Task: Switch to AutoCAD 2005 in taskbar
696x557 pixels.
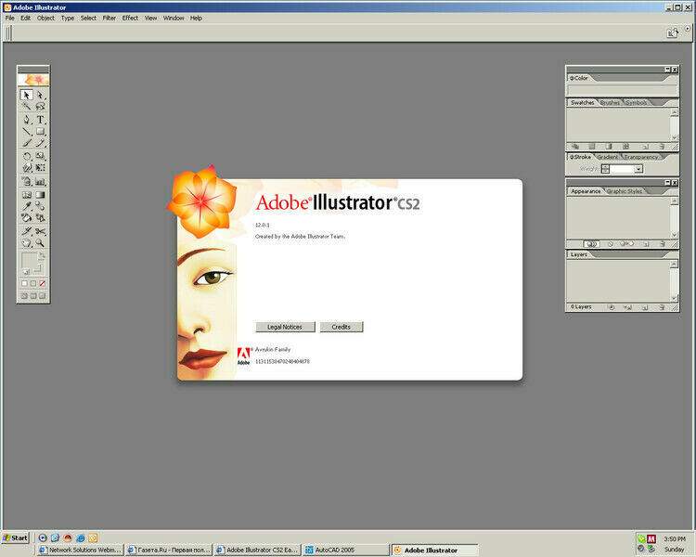Action: pos(346,550)
